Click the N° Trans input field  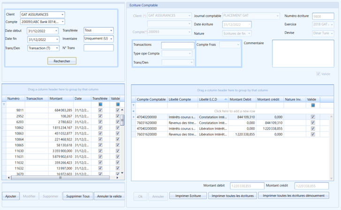pos(99,48)
